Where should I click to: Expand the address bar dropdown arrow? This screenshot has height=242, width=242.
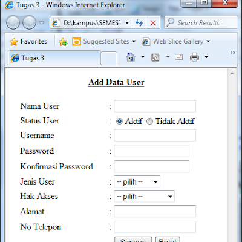pos(127,23)
